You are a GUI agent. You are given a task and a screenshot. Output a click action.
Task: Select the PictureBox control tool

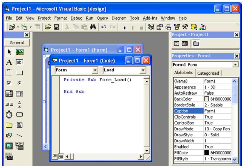click(x=20, y=52)
